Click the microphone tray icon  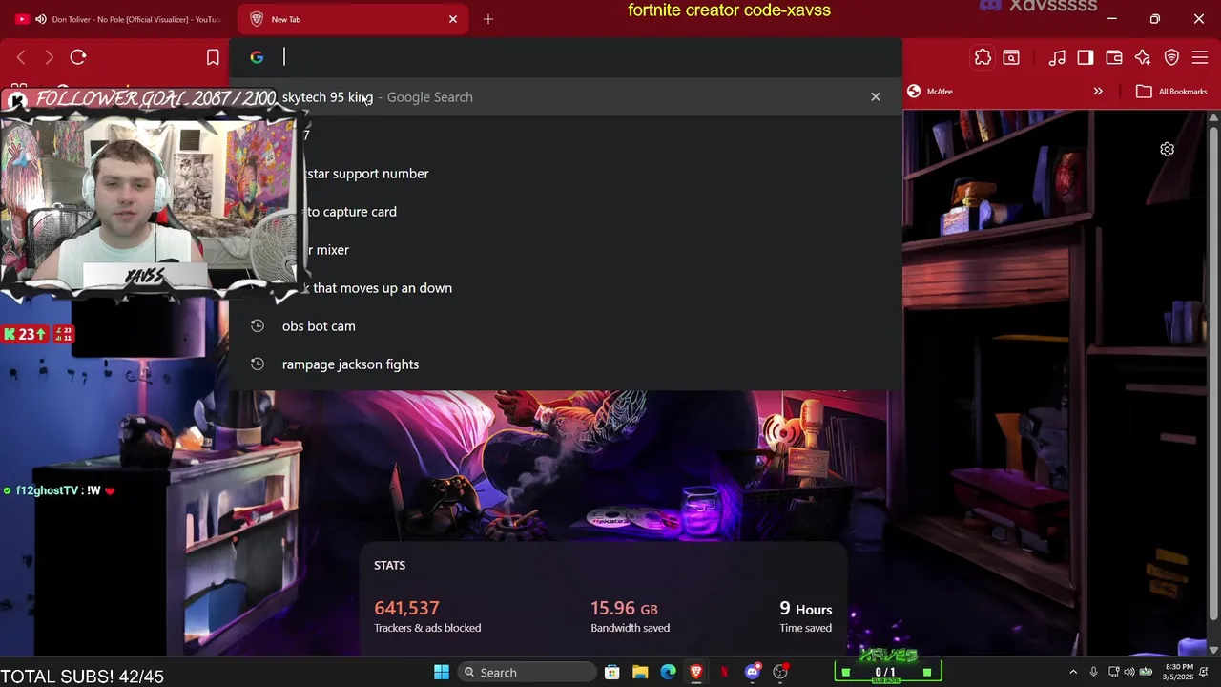pyautogui.click(x=1093, y=672)
